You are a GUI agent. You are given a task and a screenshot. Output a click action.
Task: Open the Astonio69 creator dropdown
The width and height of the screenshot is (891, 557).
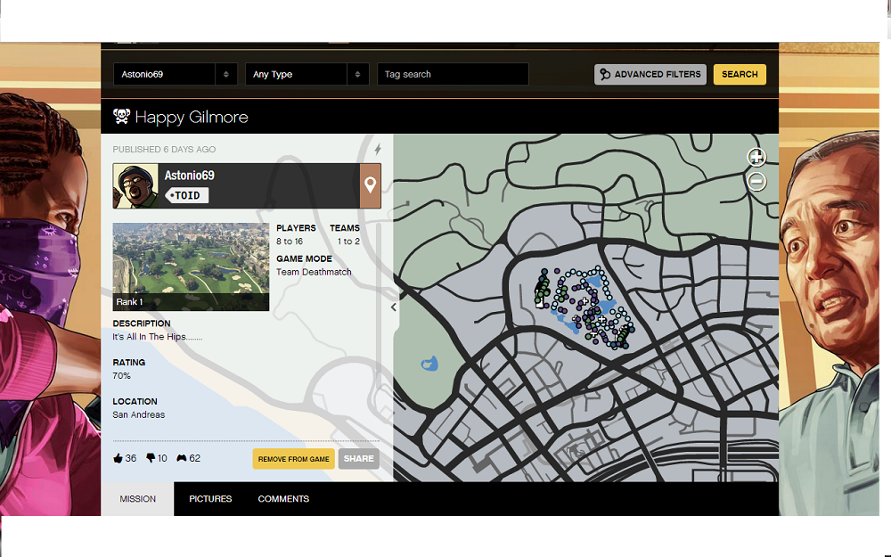[x=176, y=75]
